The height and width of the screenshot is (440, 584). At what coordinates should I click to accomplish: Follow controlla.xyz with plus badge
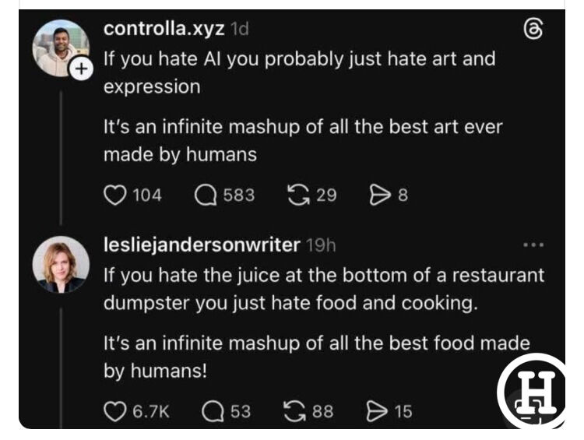click(82, 69)
